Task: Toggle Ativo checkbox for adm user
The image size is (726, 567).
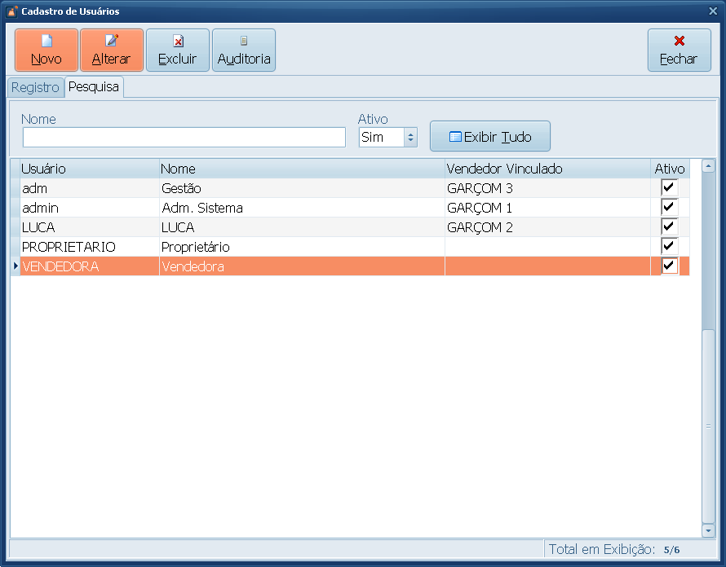Action: click(x=669, y=188)
